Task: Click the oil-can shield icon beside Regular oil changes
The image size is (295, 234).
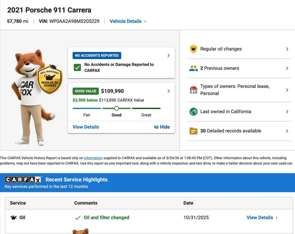Action: pyautogui.click(x=193, y=49)
